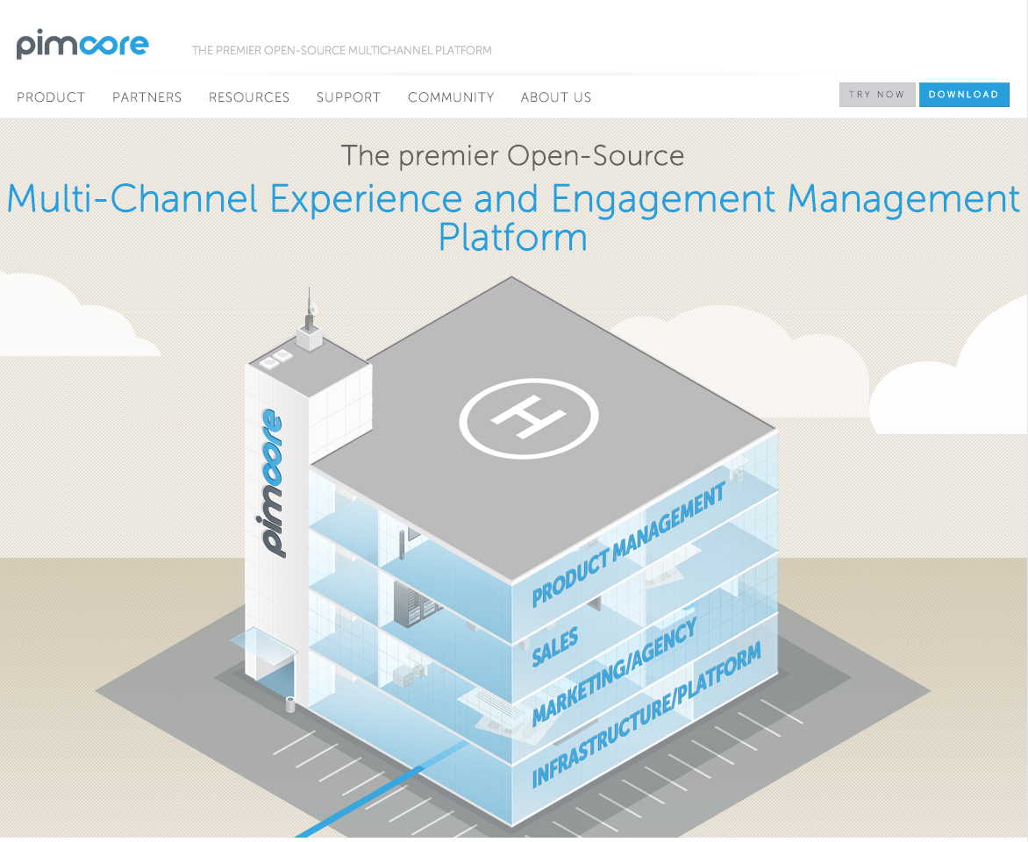Open the PRODUCT menu

tap(51, 97)
